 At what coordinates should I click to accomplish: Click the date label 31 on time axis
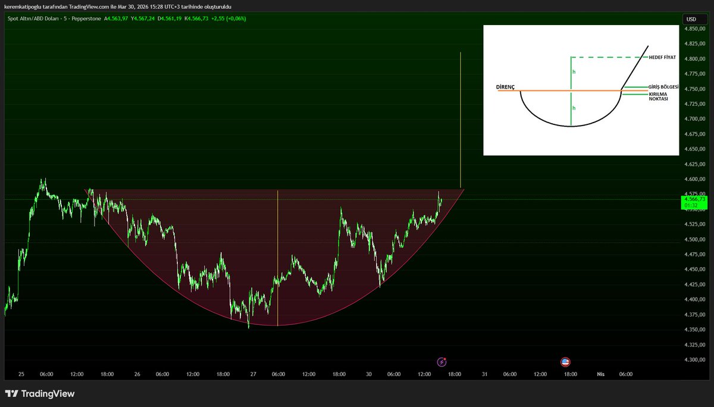point(485,374)
